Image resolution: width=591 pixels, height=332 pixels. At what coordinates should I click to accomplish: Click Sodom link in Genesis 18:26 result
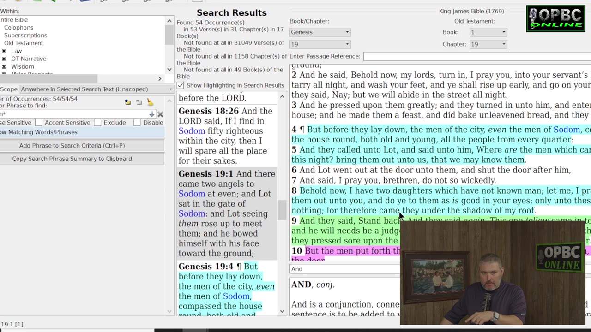point(192,131)
